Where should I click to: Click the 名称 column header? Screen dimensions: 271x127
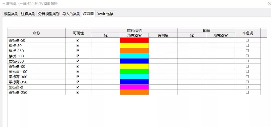tap(36, 33)
